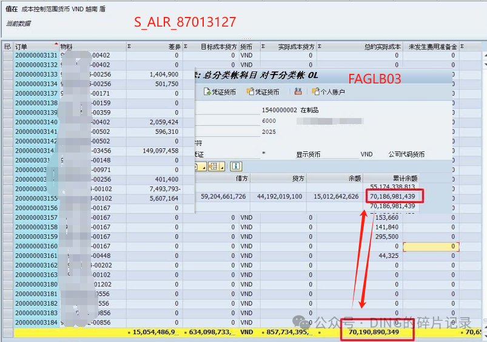The height and width of the screenshot is (342, 487).
Task: Select row marker for order 200000003140
Action: (8, 122)
